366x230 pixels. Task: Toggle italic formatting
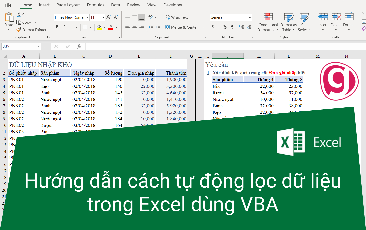[x=64, y=27]
